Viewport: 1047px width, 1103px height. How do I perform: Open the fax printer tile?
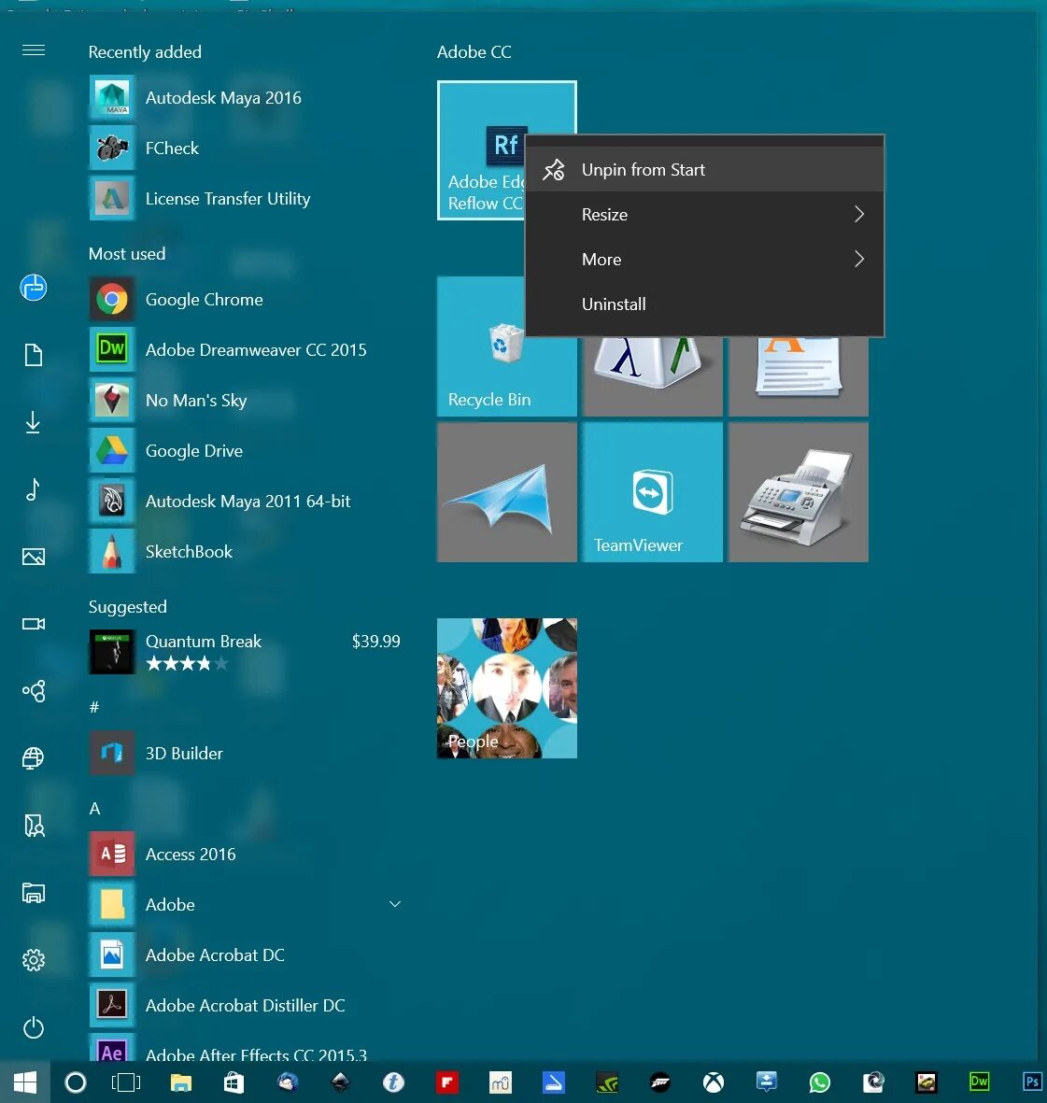click(x=798, y=491)
